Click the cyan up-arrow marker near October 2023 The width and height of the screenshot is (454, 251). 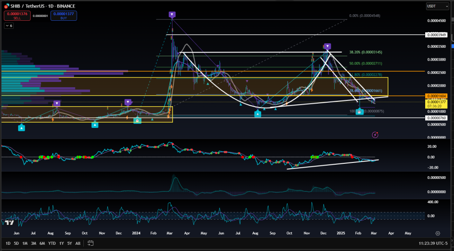point(95,125)
